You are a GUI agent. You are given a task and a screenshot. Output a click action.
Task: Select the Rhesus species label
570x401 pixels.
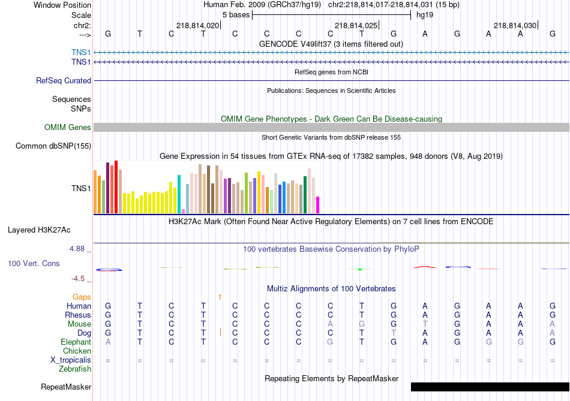tap(78, 315)
